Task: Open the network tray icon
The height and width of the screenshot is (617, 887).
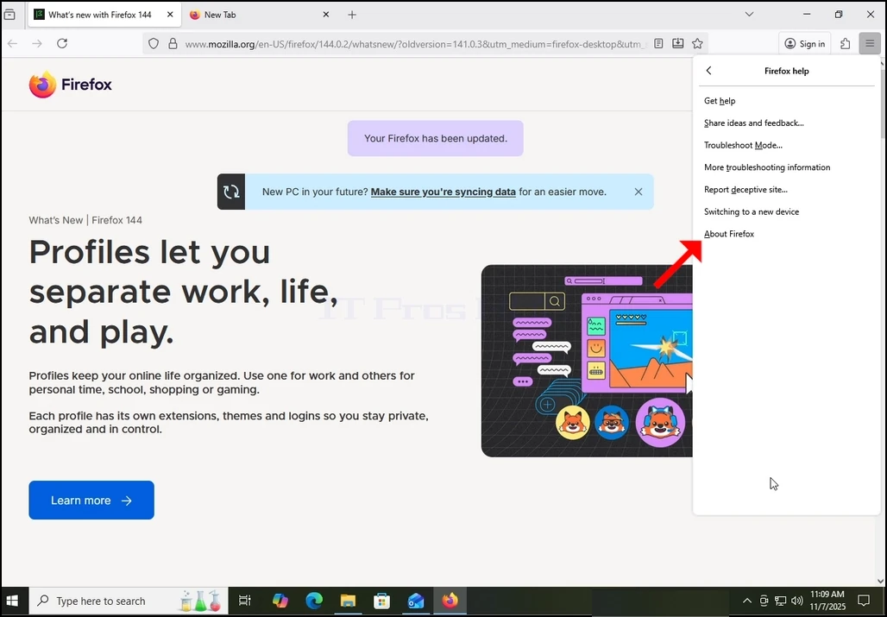Action: pyautogui.click(x=781, y=601)
